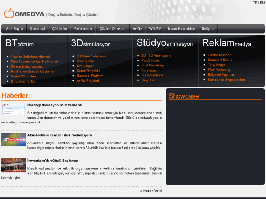Go to Referanslar in the nav bar
The height and width of the screenshot is (199, 266).
click(x=83, y=28)
